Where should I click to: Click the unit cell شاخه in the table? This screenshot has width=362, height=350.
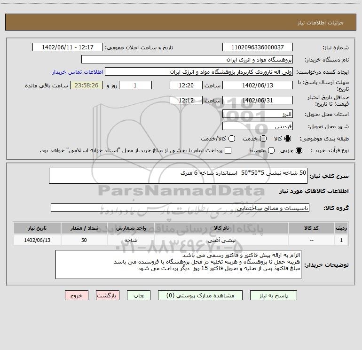[x=131, y=240]
